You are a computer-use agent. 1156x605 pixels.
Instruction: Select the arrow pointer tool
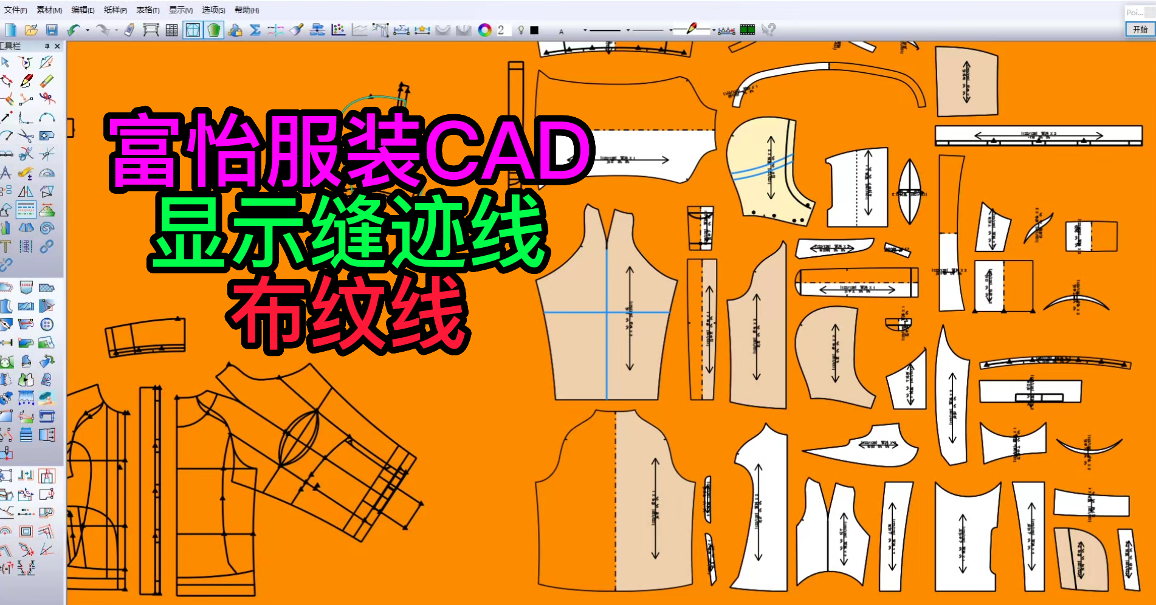(x=5, y=62)
